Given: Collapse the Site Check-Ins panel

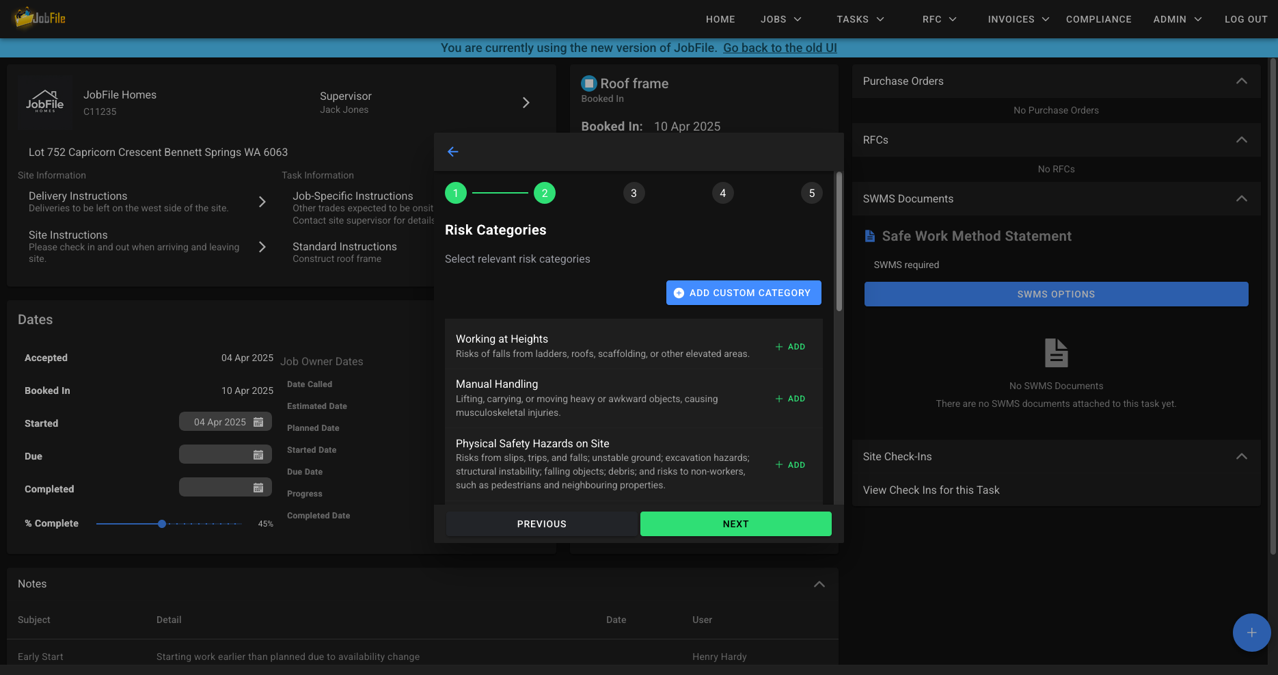Looking at the screenshot, I should coord(1242,456).
